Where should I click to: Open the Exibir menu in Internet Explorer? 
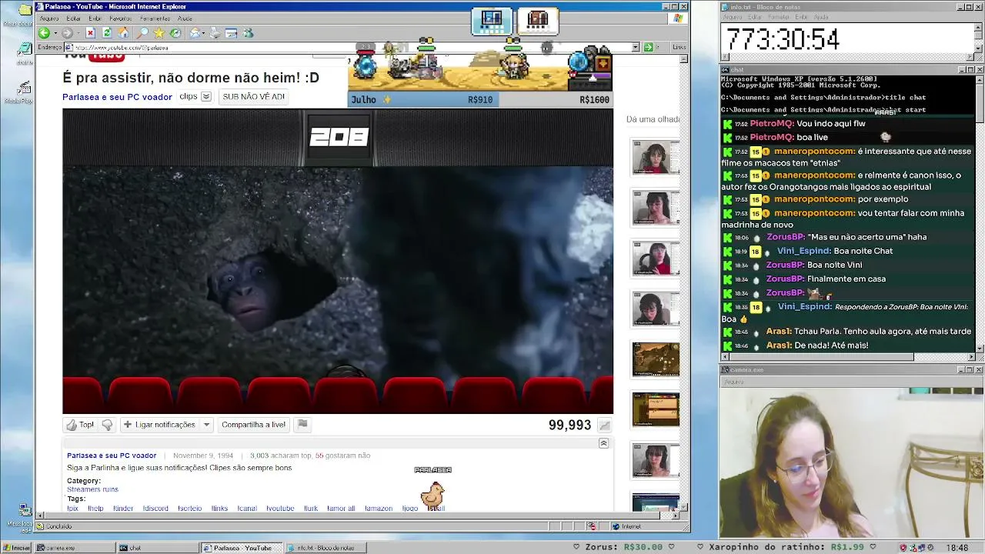tap(95, 18)
